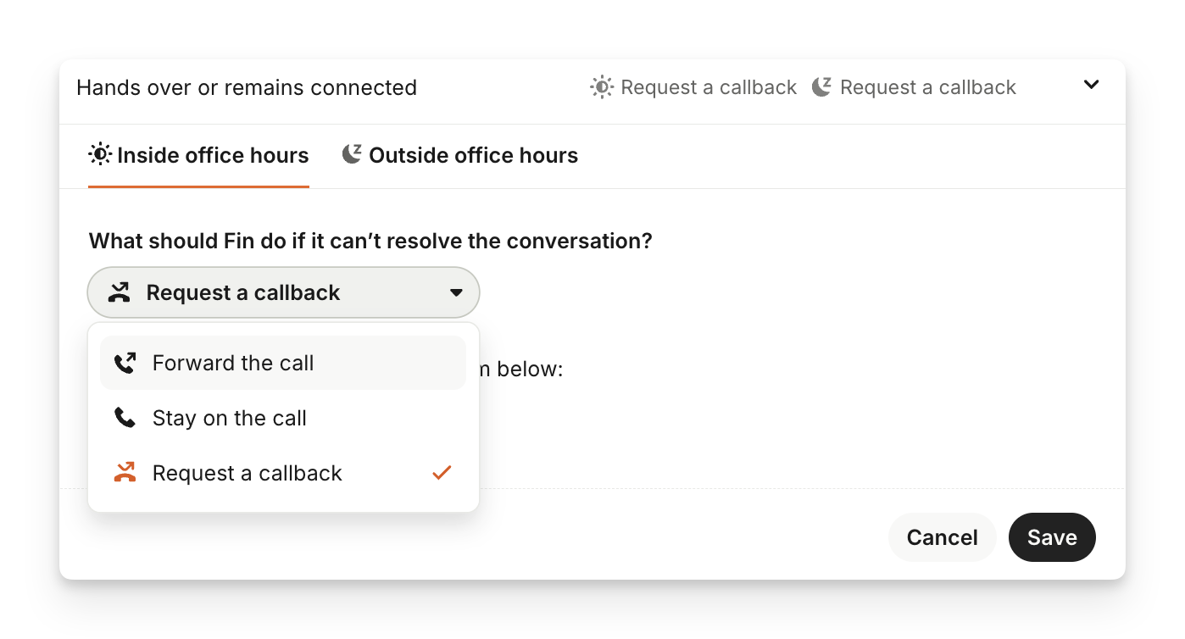The height and width of the screenshot is (639, 1185).
Task: Click the moon icon on Outside office hours tab
Action: point(352,154)
